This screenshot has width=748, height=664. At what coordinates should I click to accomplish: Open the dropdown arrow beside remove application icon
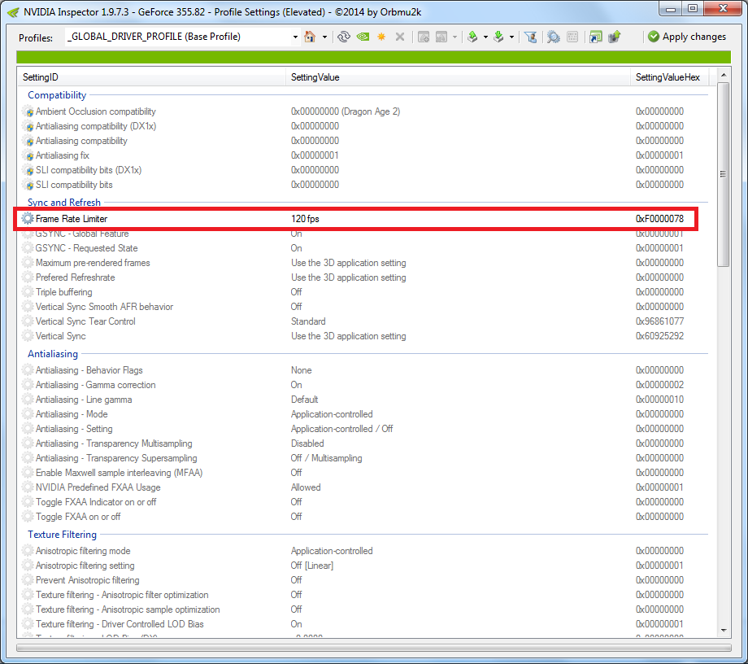pyautogui.click(x=454, y=37)
